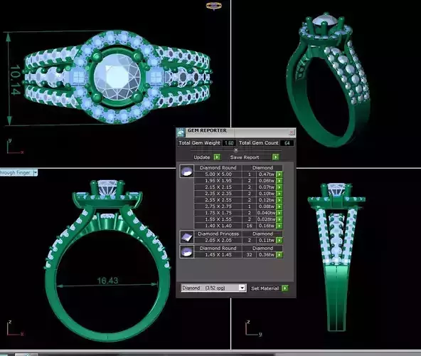Click the Save Report label
421x356 pixels.
coord(245,157)
